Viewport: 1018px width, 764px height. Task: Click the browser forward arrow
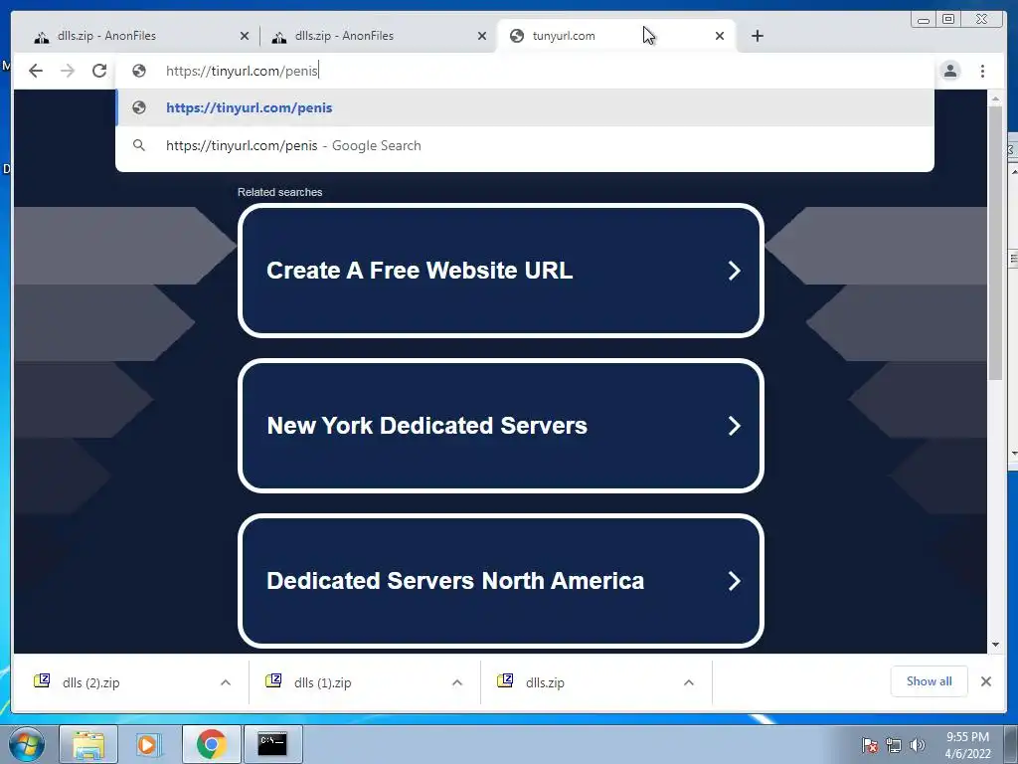pyautogui.click(x=68, y=71)
